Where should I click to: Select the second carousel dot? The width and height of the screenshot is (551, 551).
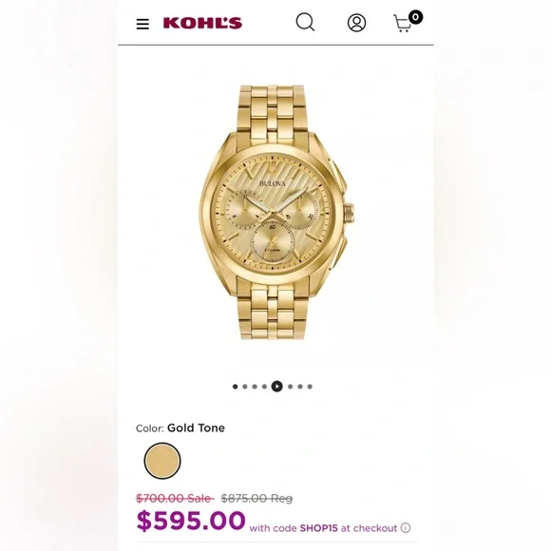pyautogui.click(x=245, y=387)
